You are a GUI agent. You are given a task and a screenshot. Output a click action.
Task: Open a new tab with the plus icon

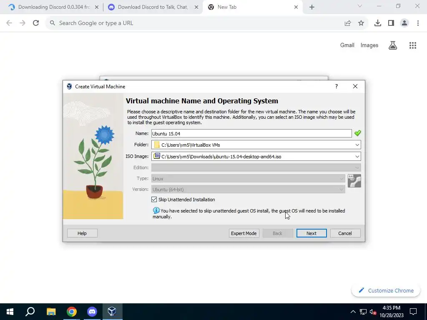pyautogui.click(x=312, y=7)
